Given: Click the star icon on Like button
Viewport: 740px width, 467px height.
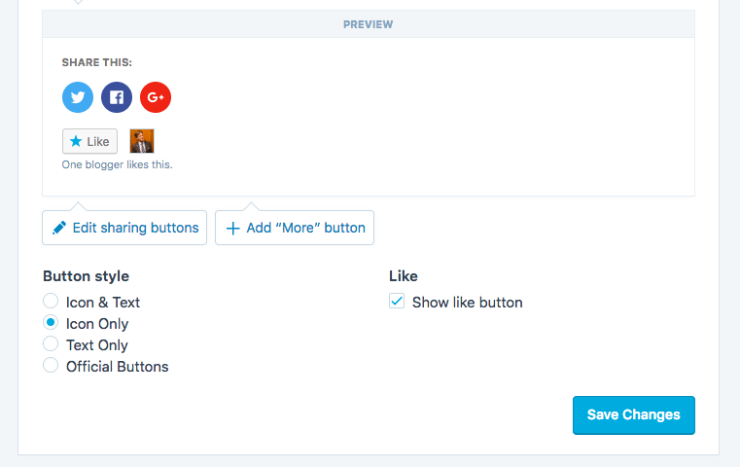Looking at the screenshot, I should coord(76,142).
